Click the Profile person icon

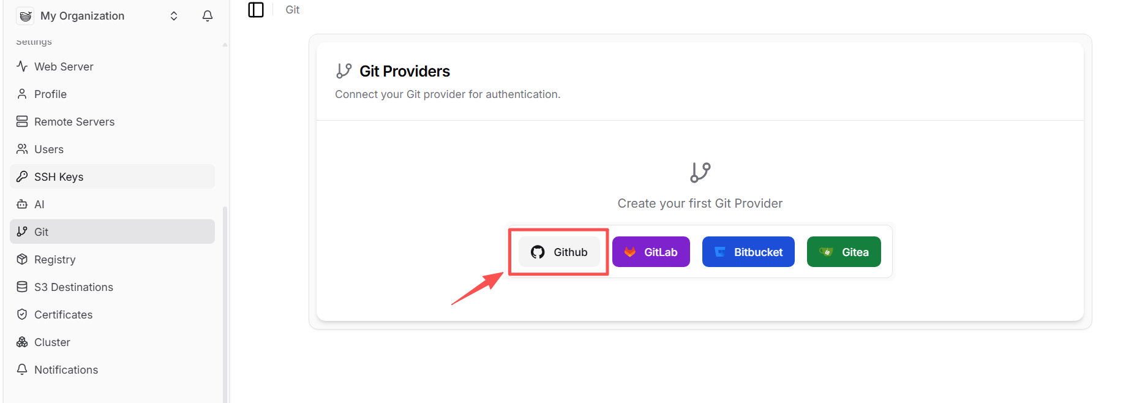click(22, 94)
